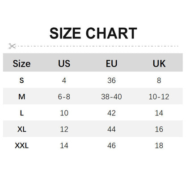186x186 pixels.
Task: Select EU value 38-40
Action: click(111, 97)
